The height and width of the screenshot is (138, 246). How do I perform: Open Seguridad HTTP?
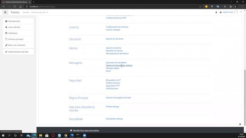[x=113, y=86]
